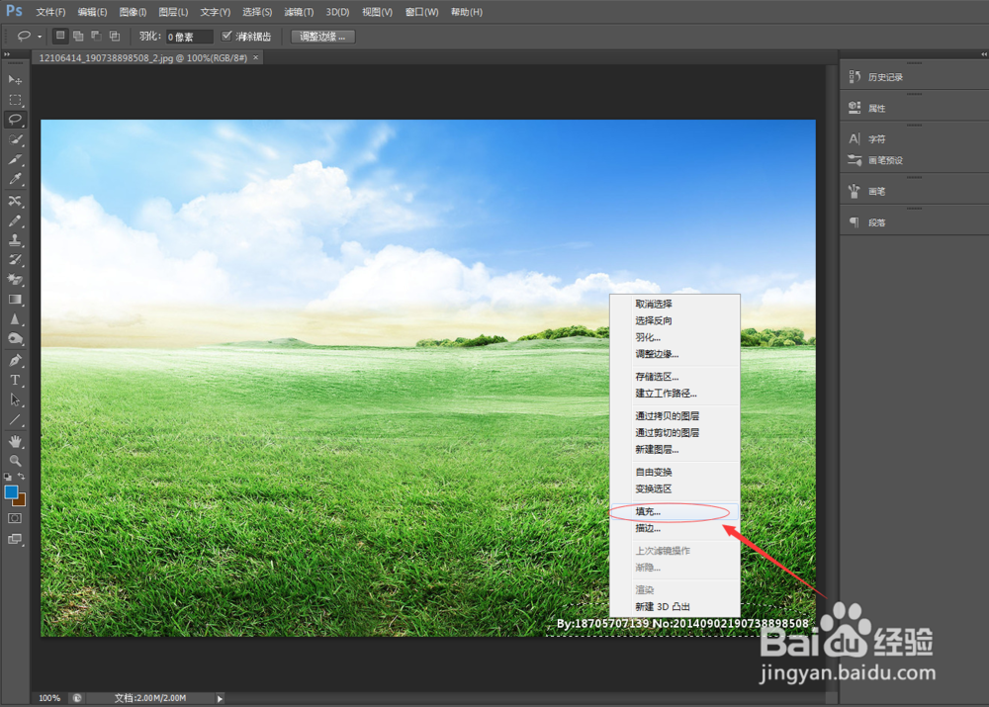Open the Lasso tool preset picker arrow
The image size is (989, 707).
tap(40, 37)
